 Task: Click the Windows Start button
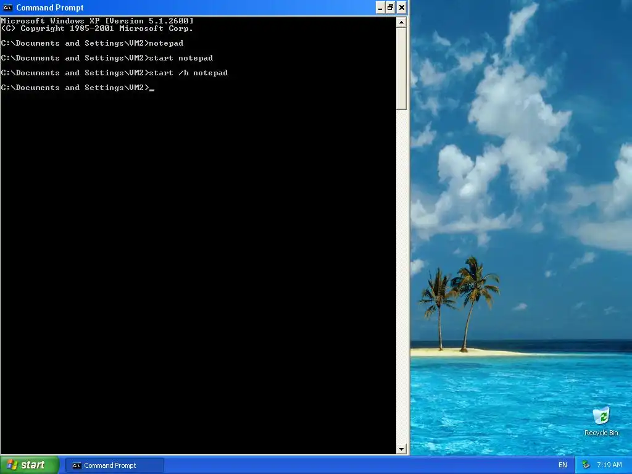coord(30,465)
